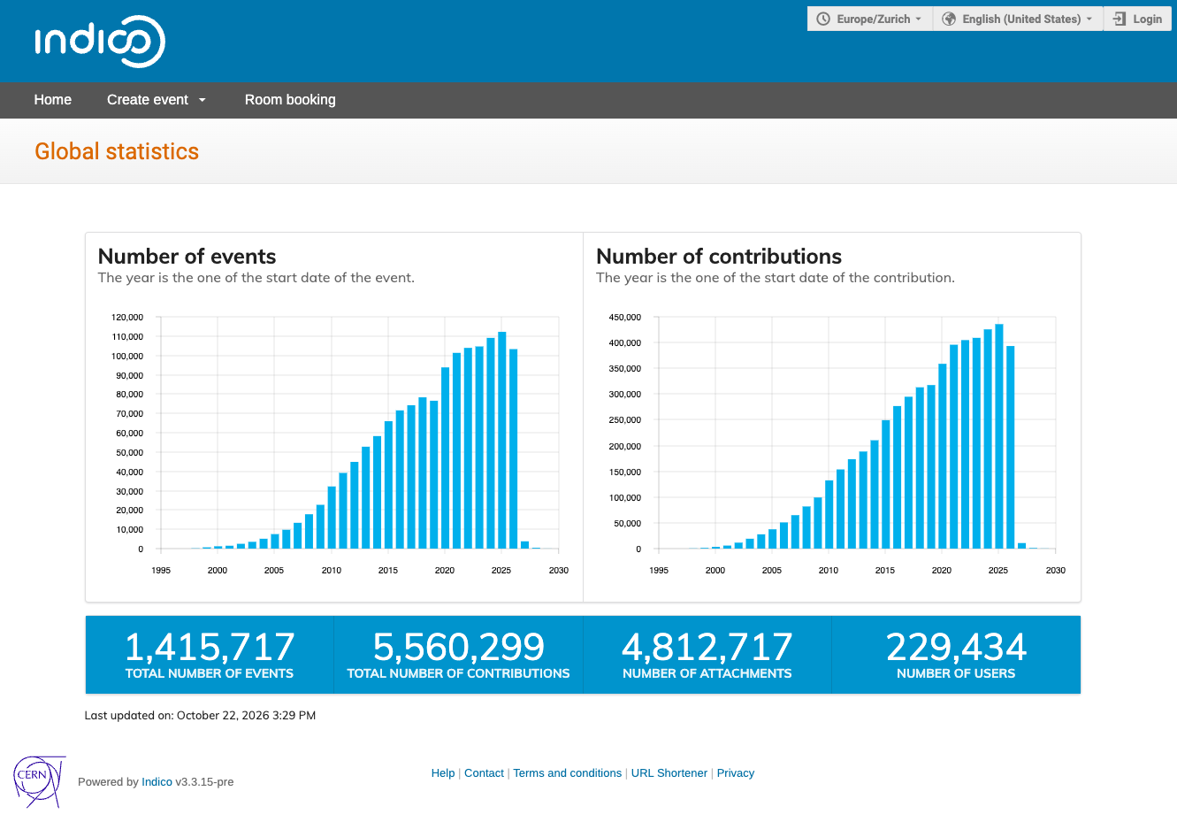Open the Terms and conditions link
This screenshot has width=1177, height=822.
pos(568,773)
